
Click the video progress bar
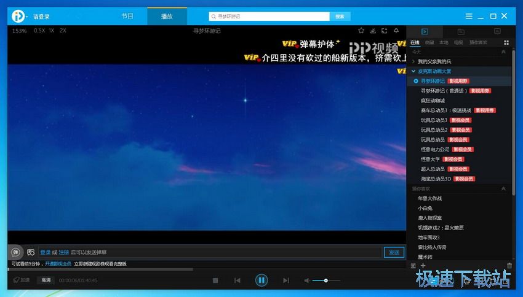207,269
